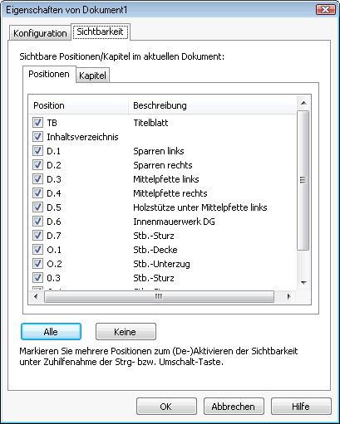The height and width of the screenshot is (424, 340).
Task: Switch to the Konfiguration tab
Action: 40,33
